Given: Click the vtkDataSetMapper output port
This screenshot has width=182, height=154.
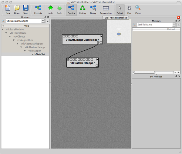Looking at the screenshot, I should click(97, 66).
